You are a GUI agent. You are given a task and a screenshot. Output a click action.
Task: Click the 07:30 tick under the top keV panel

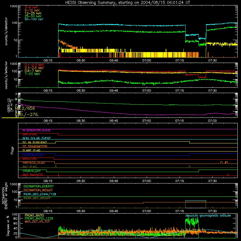pyautogui.click(x=212, y=61)
